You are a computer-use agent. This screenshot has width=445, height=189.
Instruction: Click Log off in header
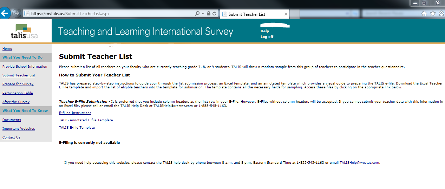[267, 36]
